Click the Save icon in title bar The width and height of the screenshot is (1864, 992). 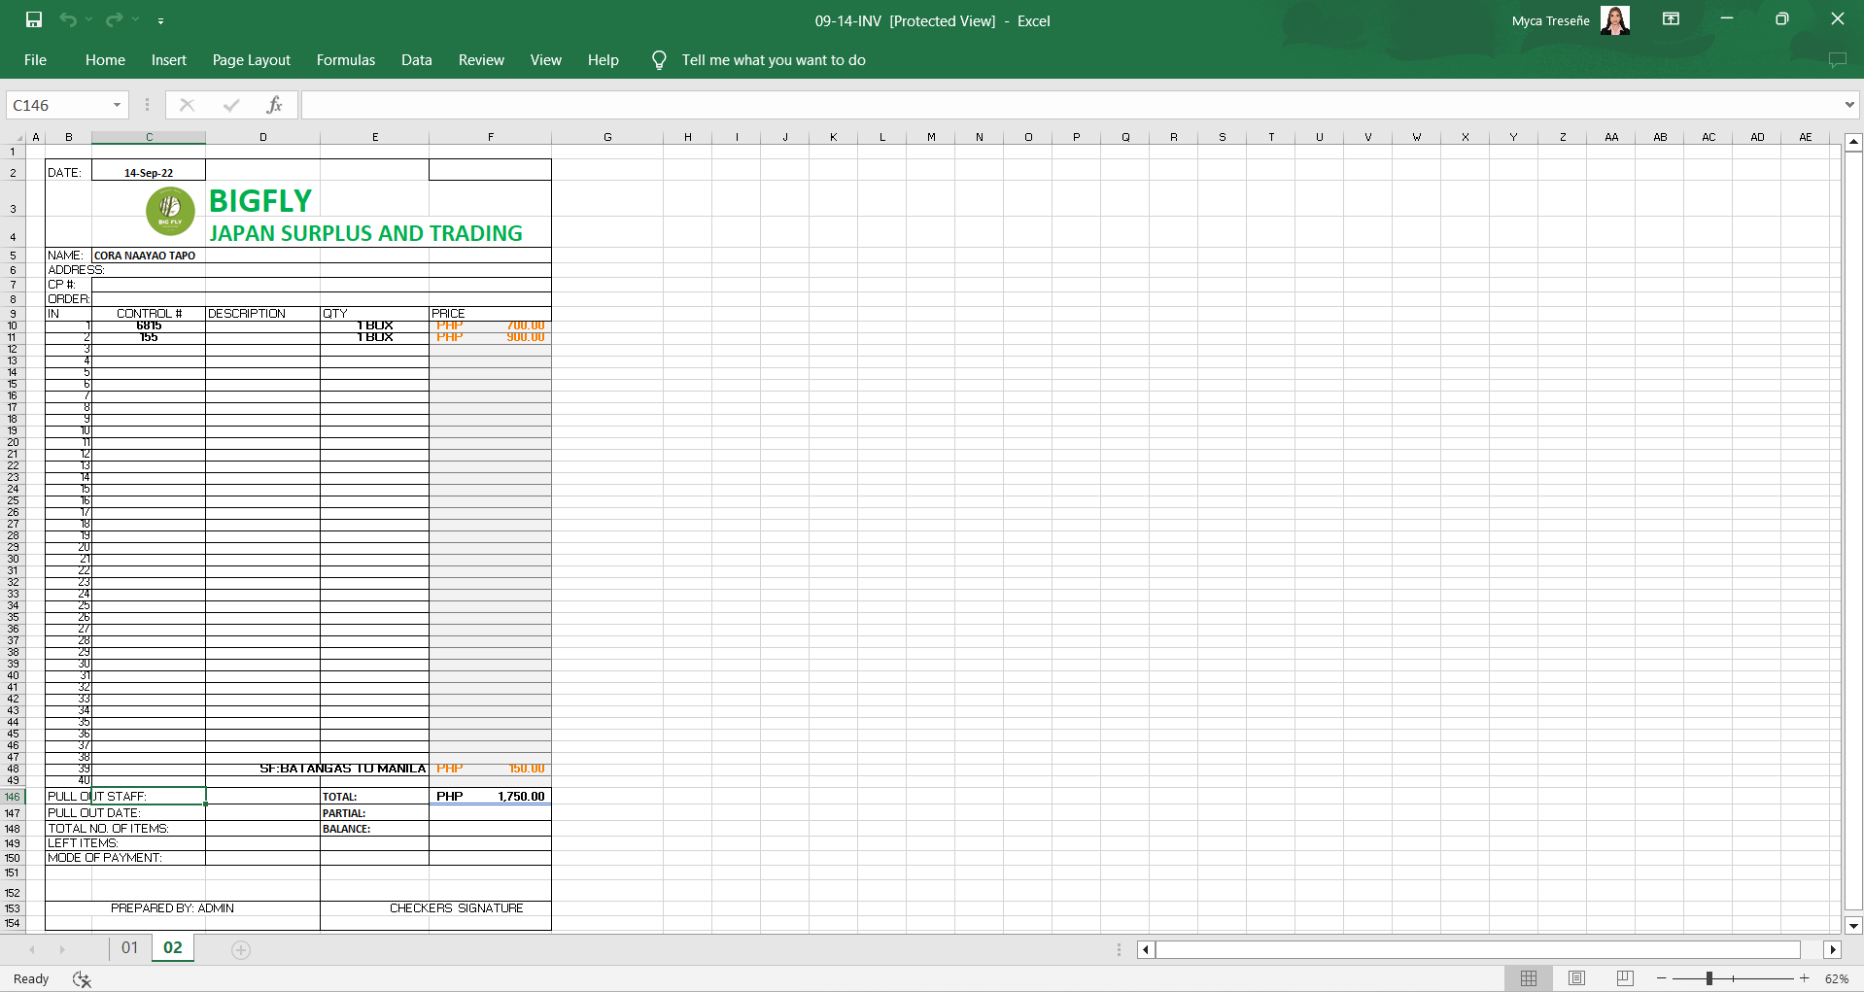34,19
